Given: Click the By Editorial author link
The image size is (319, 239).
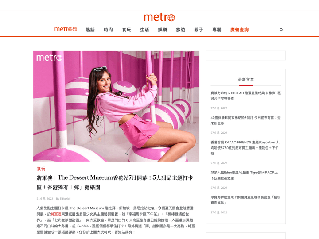Looking at the screenshot, I should tap(63, 199).
